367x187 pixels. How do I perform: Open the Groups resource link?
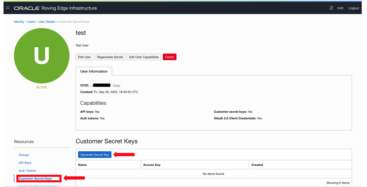(24, 155)
